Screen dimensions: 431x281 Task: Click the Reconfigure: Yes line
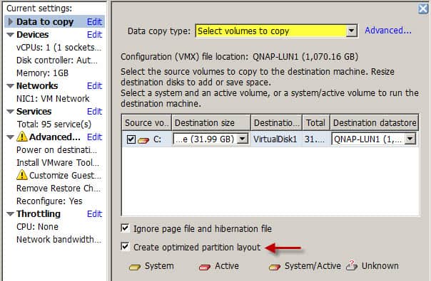tap(49, 201)
